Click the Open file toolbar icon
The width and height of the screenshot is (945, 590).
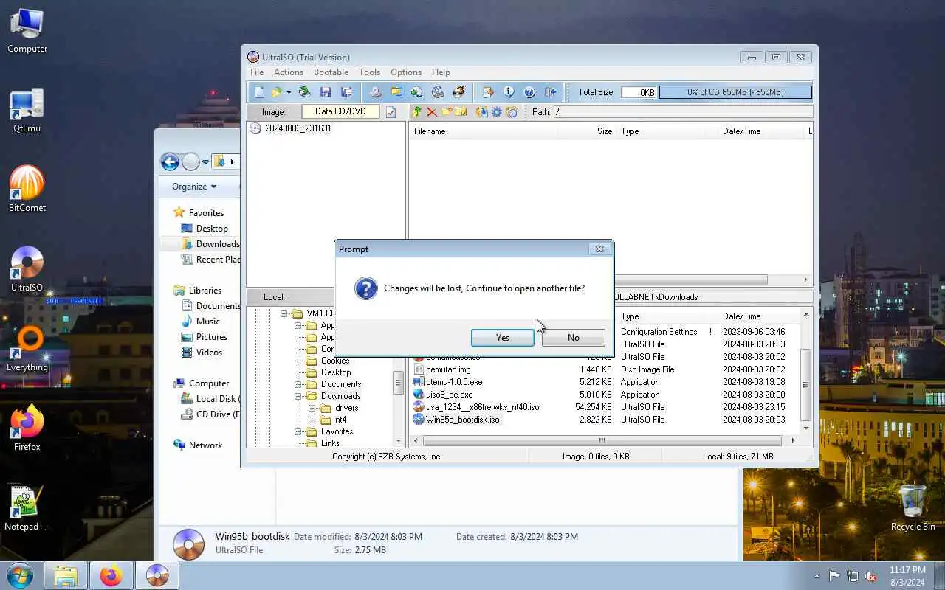(277, 92)
